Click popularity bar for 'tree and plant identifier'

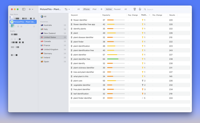116,72
